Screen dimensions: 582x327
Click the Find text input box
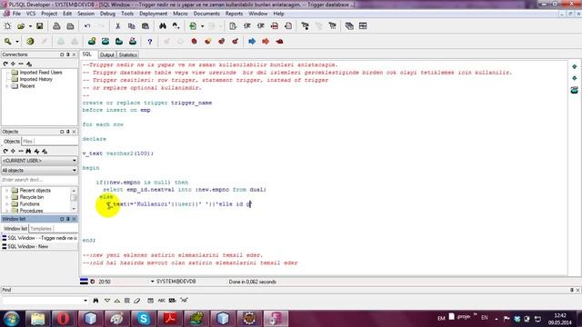pos(42,301)
